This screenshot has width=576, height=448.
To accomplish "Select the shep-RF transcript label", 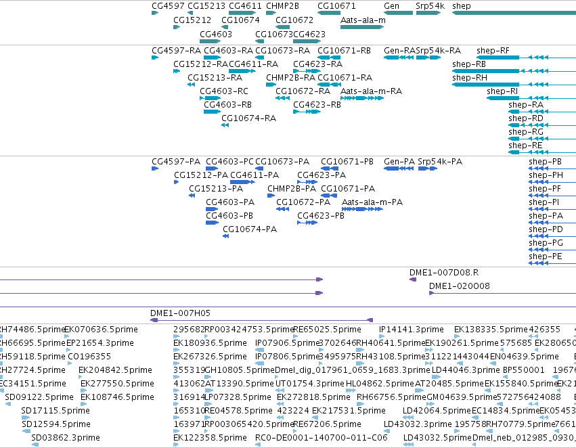I will point(493,51).
